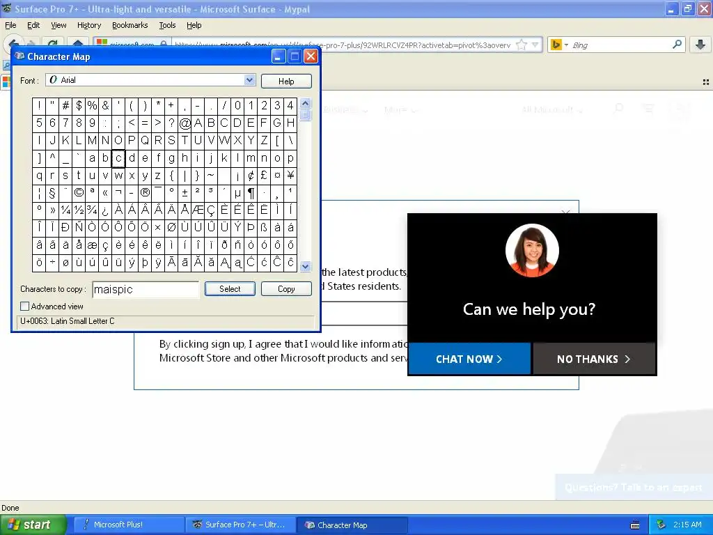Open the File menu
Image resolution: width=713 pixels, height=535 pixels.
pos(10,26)
